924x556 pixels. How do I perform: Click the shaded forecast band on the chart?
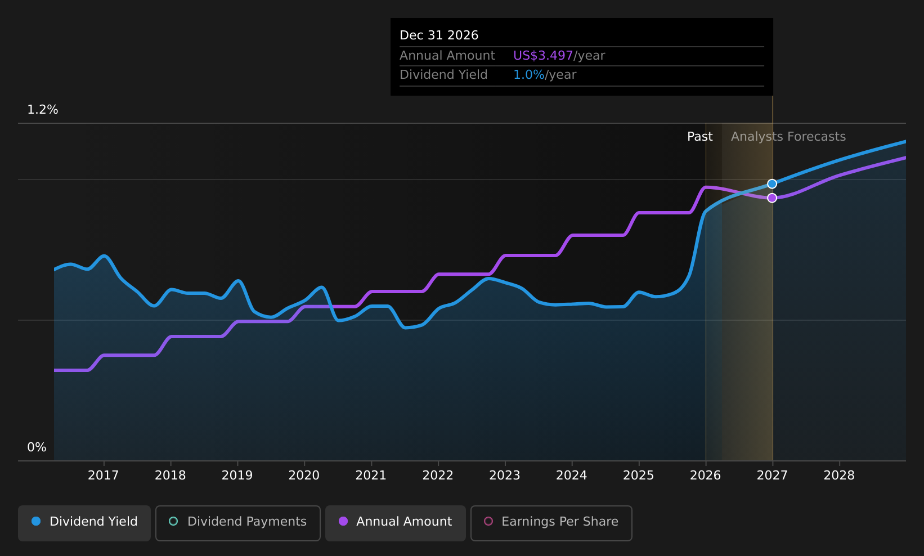pyautogui.click(x=739, y=281)
